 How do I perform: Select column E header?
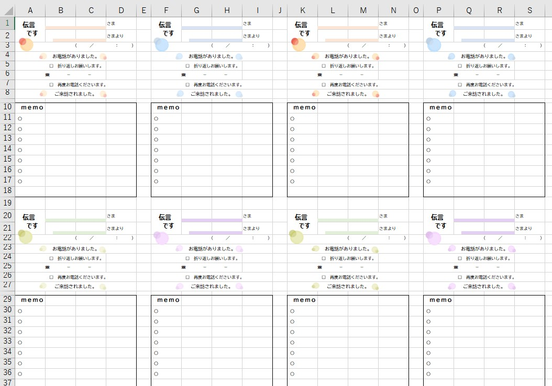(143, 10)
